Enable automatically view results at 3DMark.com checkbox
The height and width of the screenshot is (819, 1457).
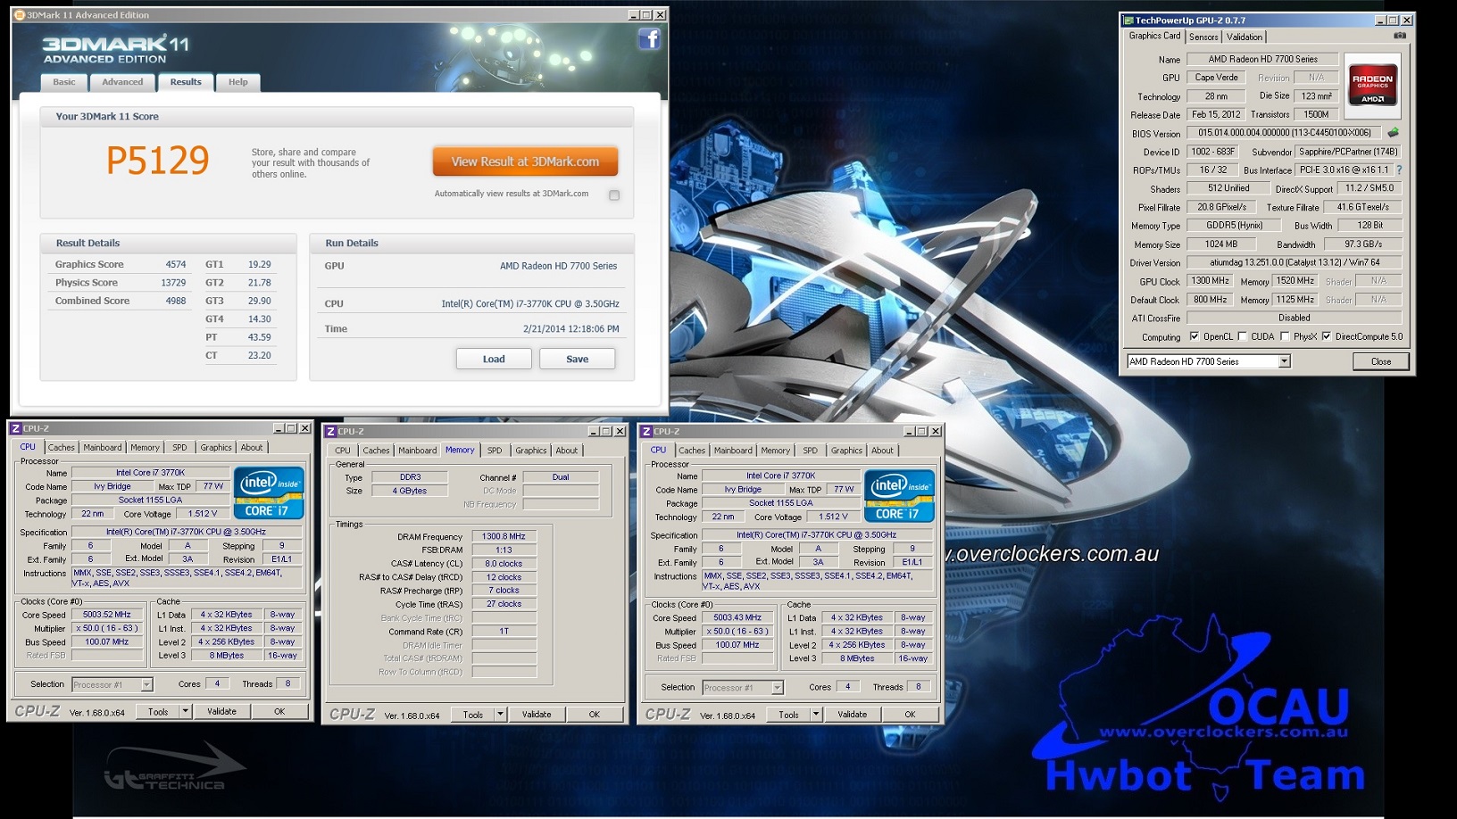click(x=614, y=194)
